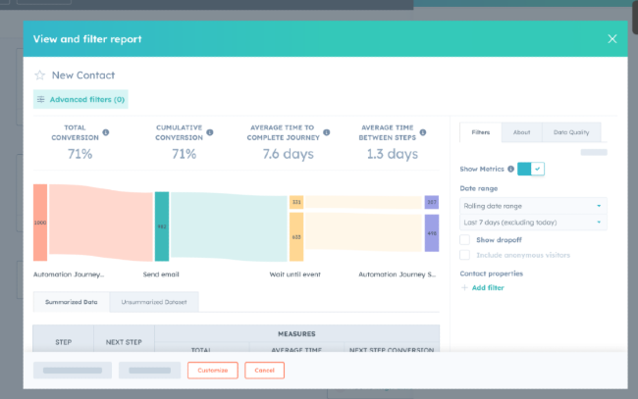
Task: Star the New Contact report as favorite
Action: pos(40,75)
